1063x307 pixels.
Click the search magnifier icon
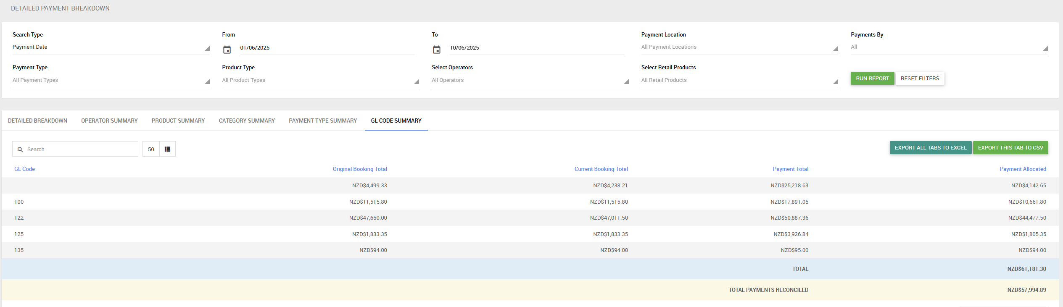20,150
